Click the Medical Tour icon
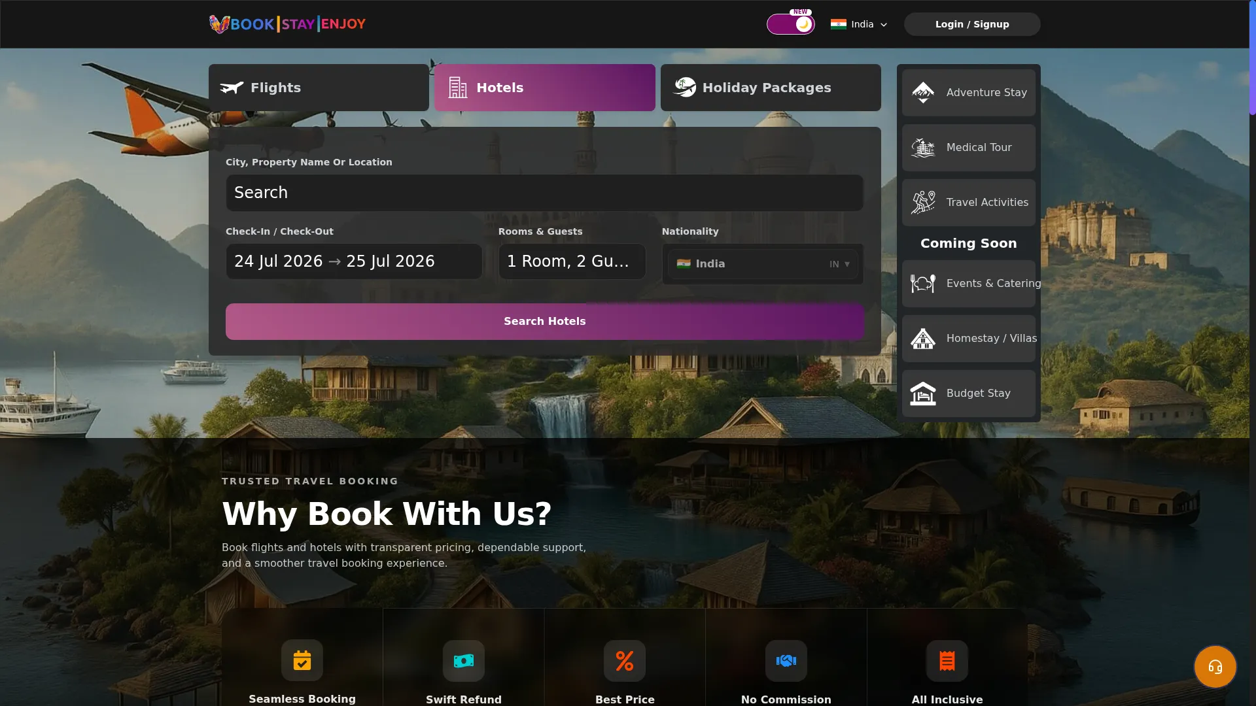Viewport: 1256px width, 706px height. [x=923, y=148]
